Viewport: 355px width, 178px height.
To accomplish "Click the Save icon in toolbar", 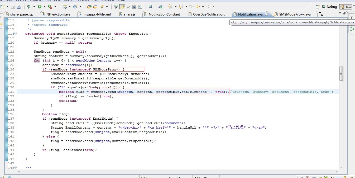I will coord(13,7).
